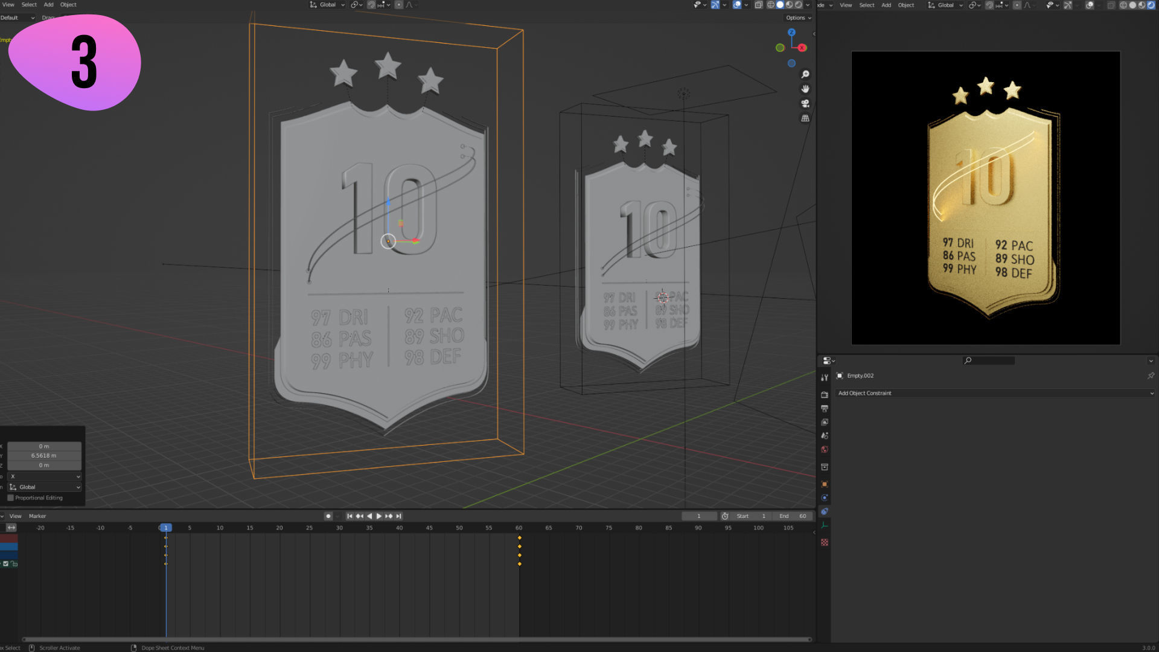Viewport: 1159px width, 652px height.
Task: Toggle X-ray mode in left viewport header
Action: (x=758, y=5)
